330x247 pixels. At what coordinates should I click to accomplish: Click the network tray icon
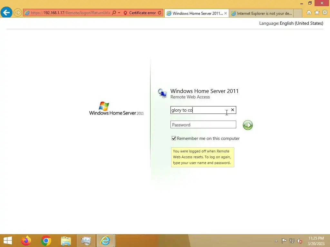pos(292,241)
